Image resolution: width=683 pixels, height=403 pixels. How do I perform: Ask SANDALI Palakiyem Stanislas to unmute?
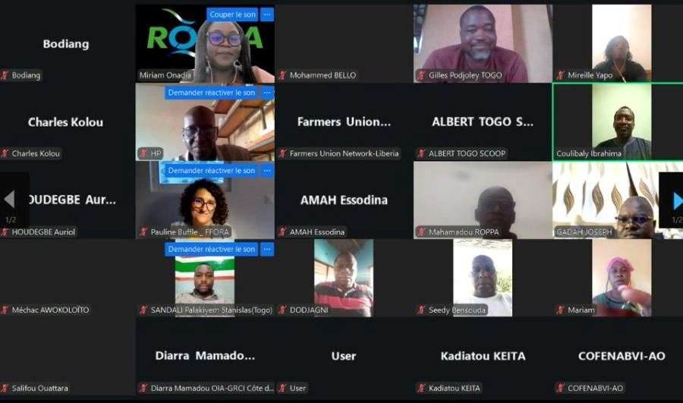[212, 249]
